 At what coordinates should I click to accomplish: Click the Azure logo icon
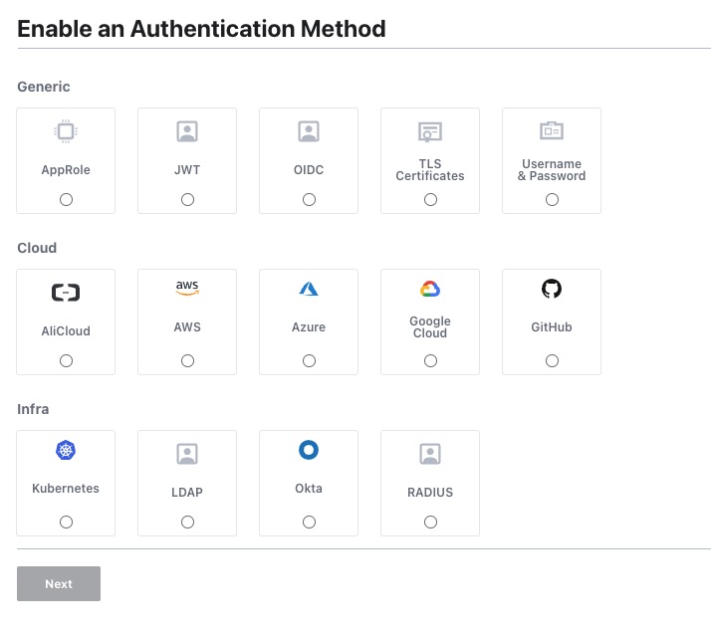tap(309, 289)
